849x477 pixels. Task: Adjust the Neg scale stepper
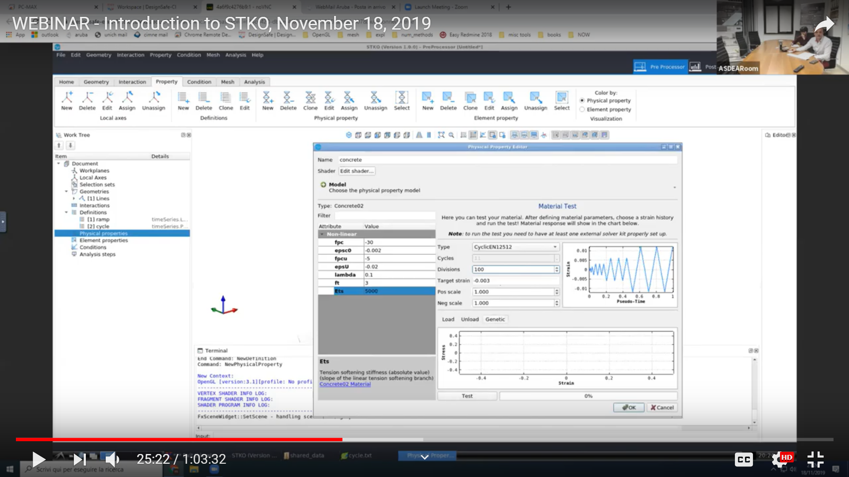557,303
